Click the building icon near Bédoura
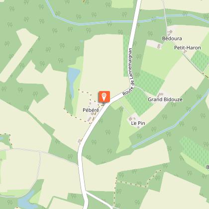 pyautogui.click(x=171, y=32)
